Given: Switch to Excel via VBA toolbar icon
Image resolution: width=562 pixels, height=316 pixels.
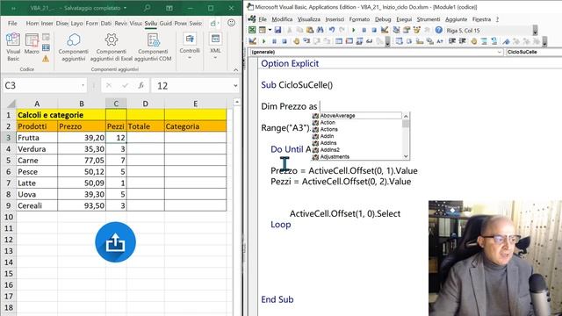Looking at the screenshot, I should pyautogui.click(x=252, y=30).
